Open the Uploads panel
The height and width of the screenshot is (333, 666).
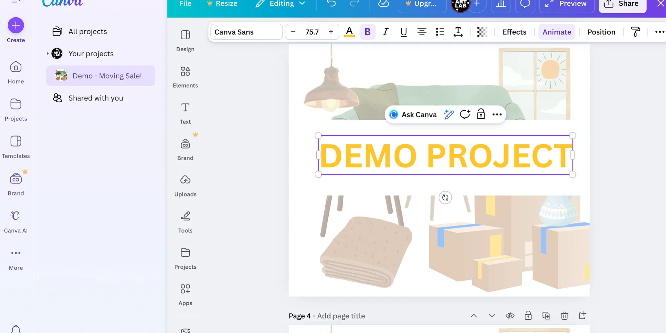[185, 186]
